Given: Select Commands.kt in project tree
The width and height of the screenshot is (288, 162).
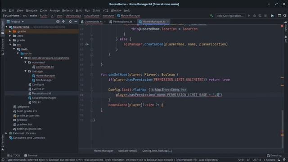Looking at the screenshot, I should [x=45, y=67].
